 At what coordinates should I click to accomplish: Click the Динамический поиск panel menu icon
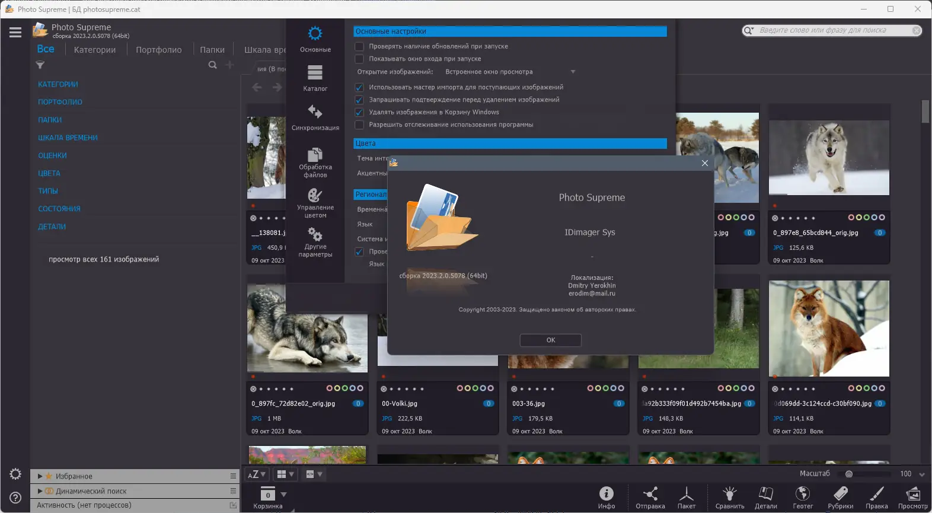[x=234, y=491]
